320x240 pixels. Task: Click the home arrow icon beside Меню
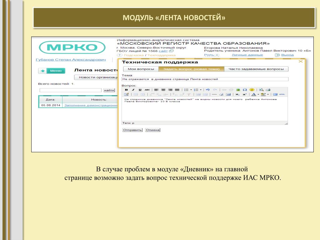pos(42,71)
